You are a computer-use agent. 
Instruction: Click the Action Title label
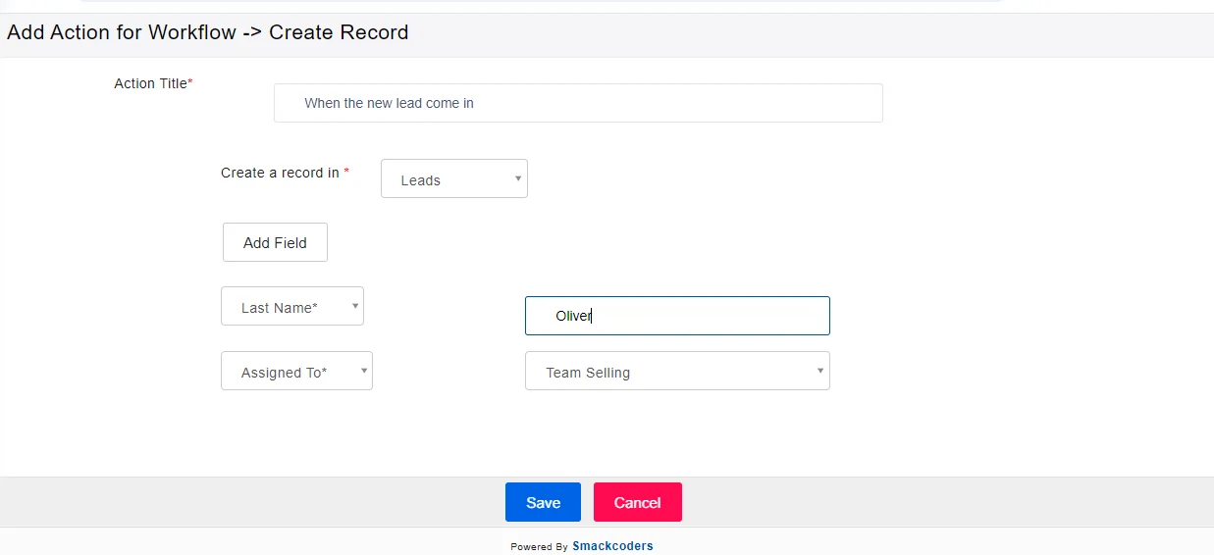click(150, 83)
